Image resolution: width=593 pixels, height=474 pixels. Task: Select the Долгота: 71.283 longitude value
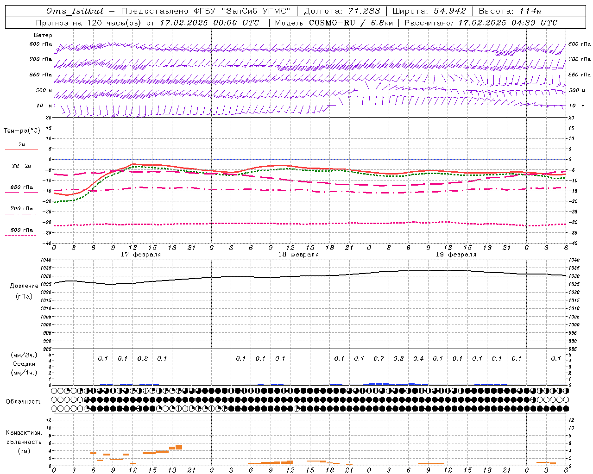tap(342, 11)
